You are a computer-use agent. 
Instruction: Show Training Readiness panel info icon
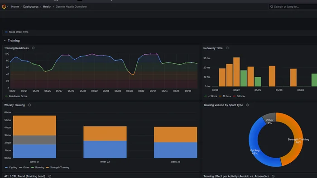coord(33,48)
